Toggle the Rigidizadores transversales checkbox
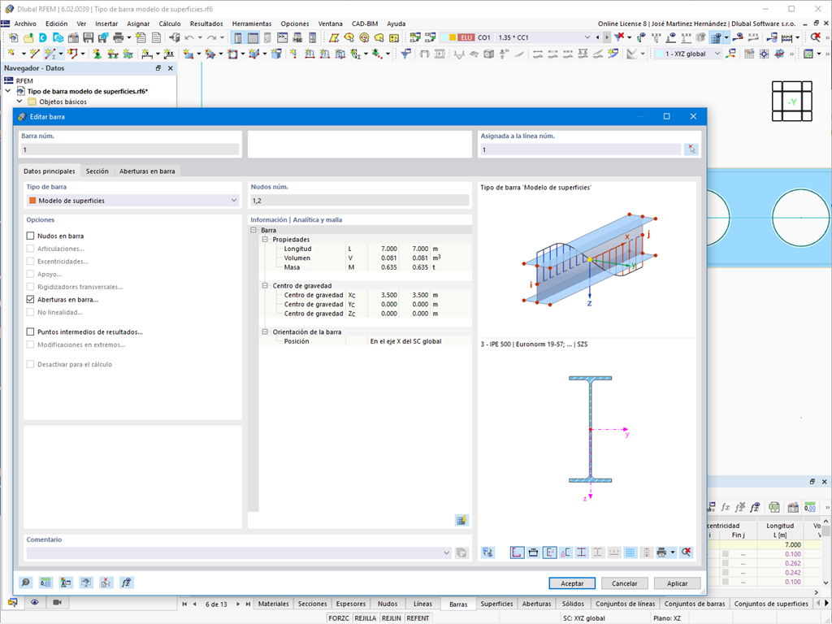Image resolution: width=832 pixels, height=624 pixels. [30, 287]
